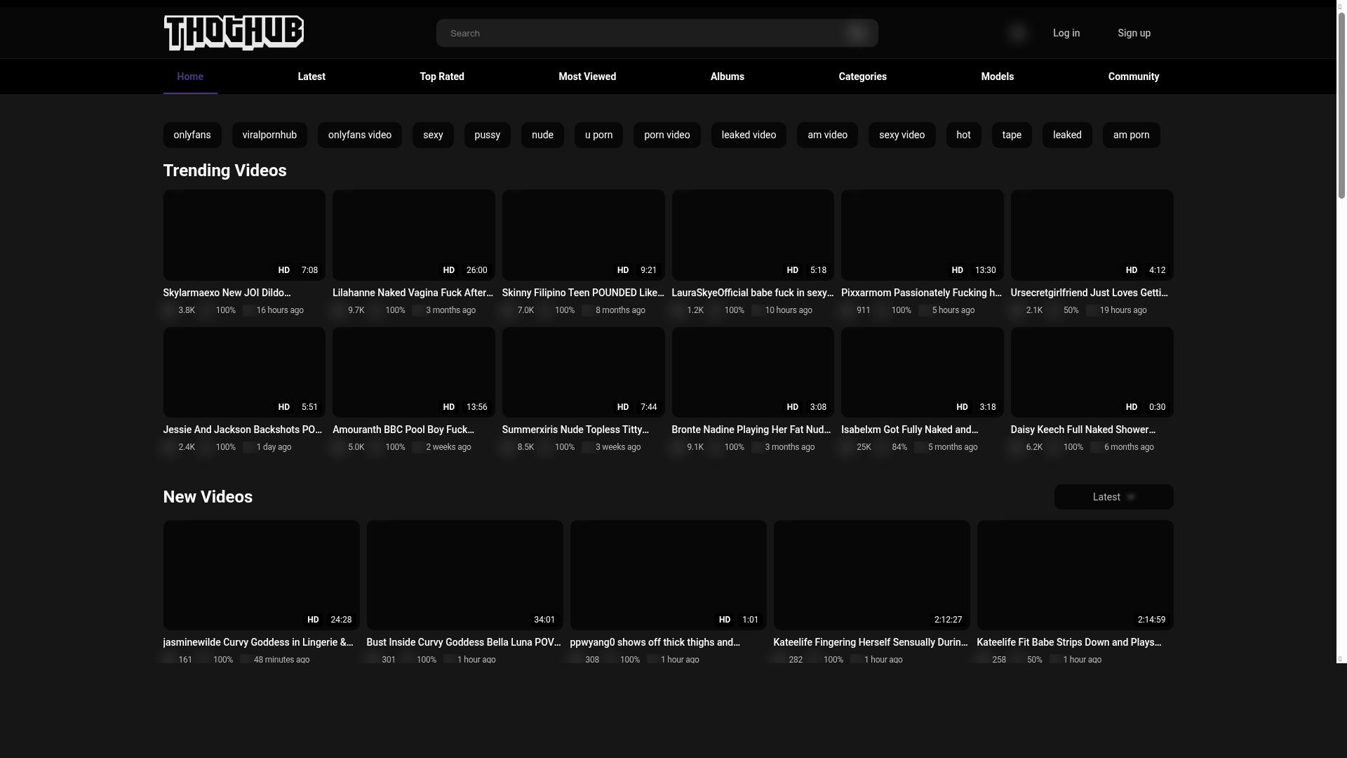Screen dimensions: 1347x758
Task: Open the Categories navigation tab
Action: 862,77
